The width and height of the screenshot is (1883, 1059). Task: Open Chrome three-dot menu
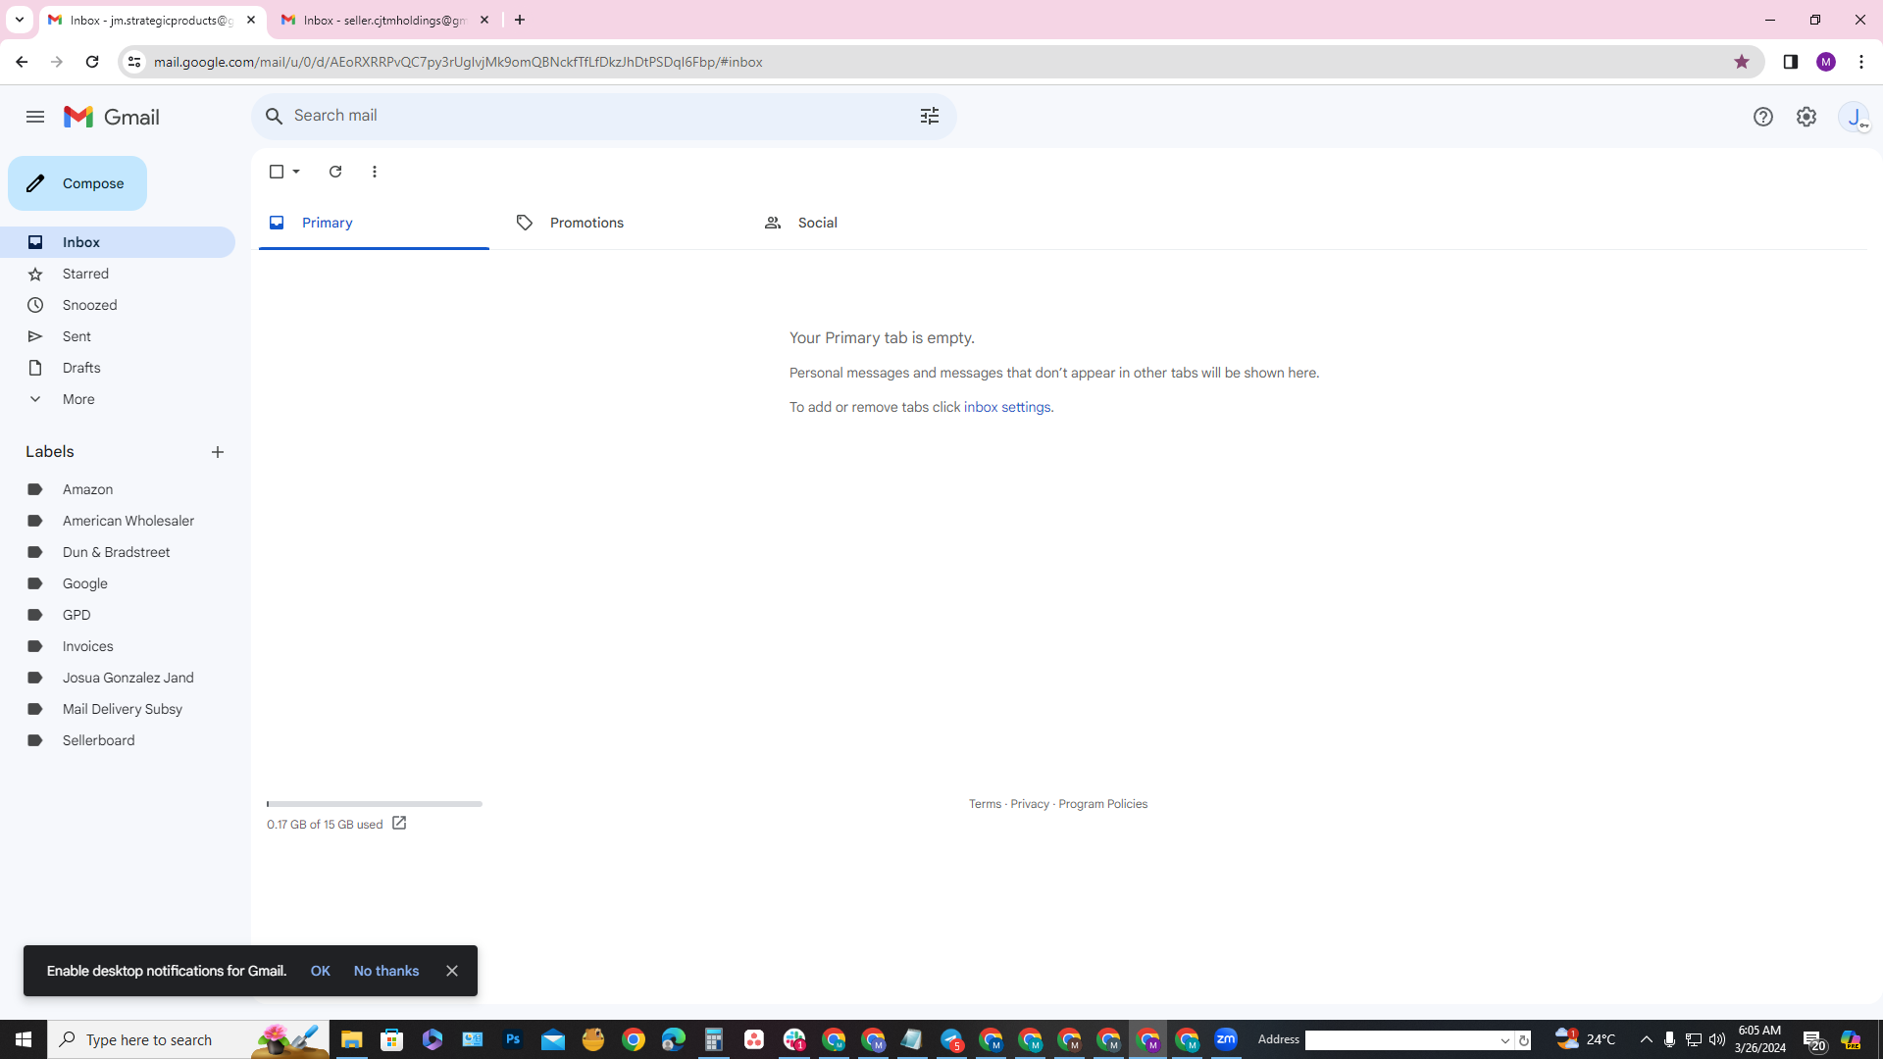click(x=1861, y=62)
